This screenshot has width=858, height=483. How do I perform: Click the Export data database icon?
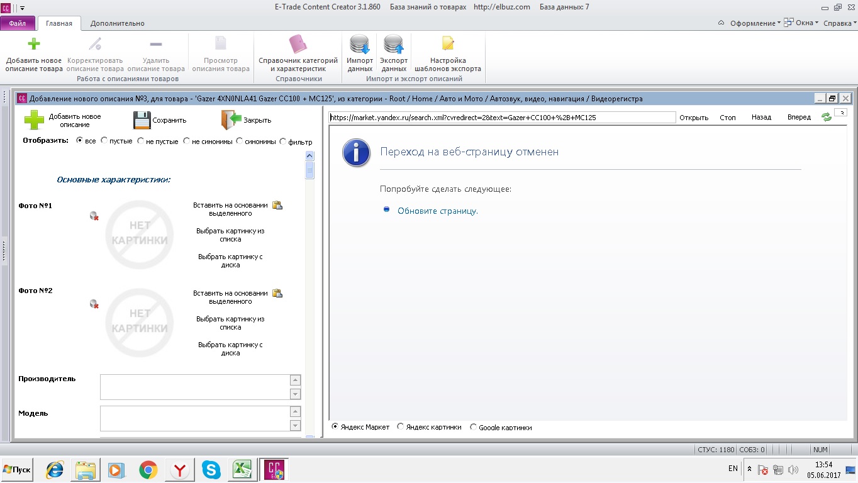point(394,45)
